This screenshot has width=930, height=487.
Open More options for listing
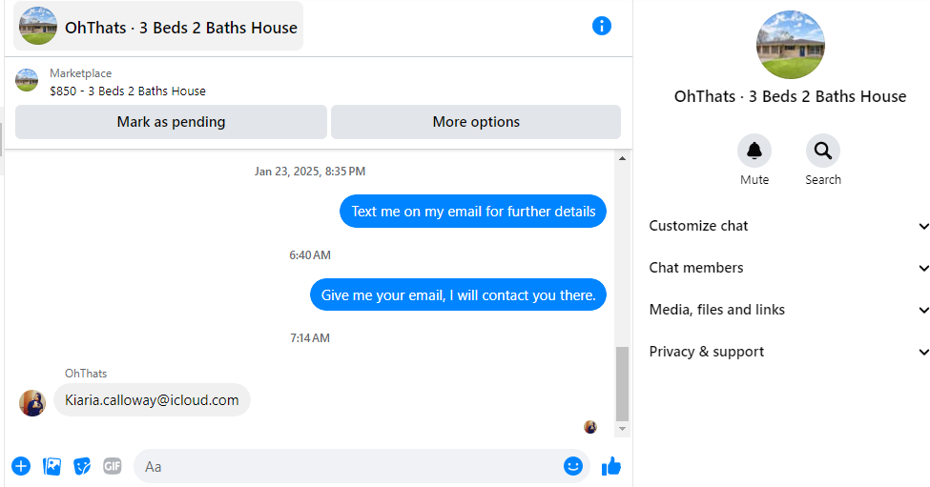point(476,122)
